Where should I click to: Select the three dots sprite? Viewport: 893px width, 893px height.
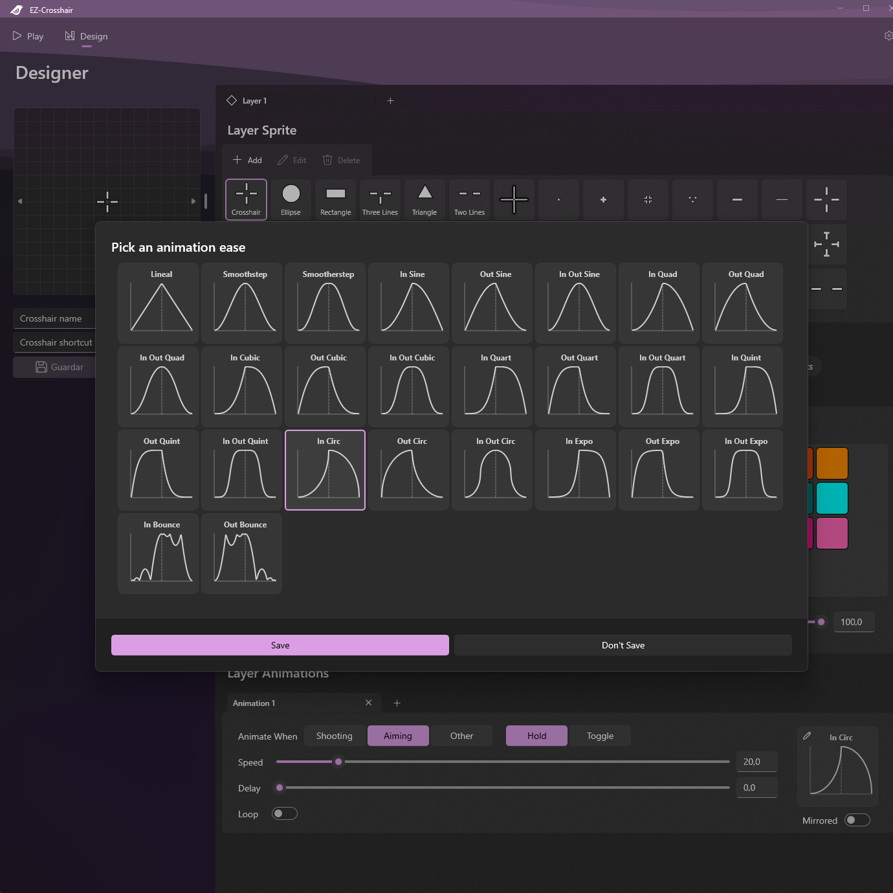pos(692,199)
